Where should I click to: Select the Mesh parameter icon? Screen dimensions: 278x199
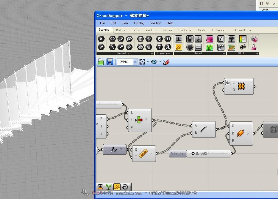(x=149, y=39)
